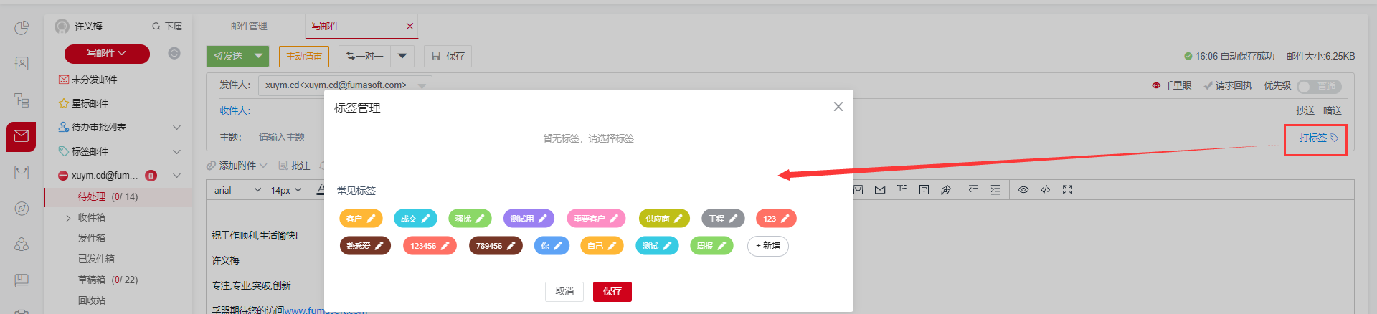Click the red 保存 button in dialog

612,291
